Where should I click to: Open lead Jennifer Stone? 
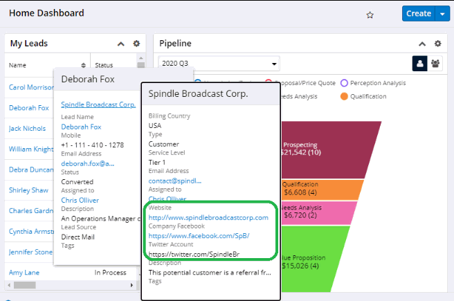point(30,252)
